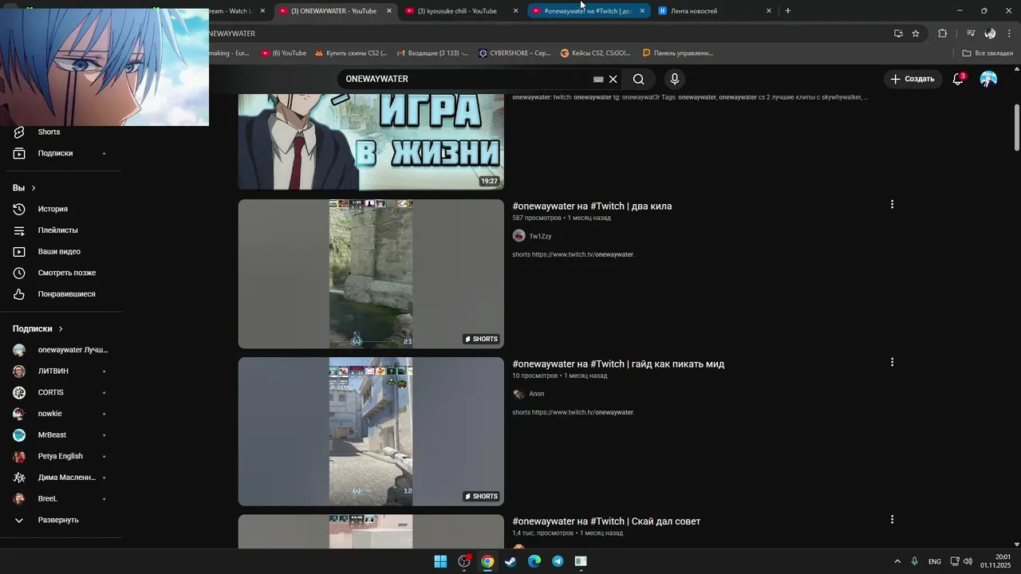Viewport: 1021px width, 574px height.
Task: Open the YouTube notifications bell
Action: [958, 79]
